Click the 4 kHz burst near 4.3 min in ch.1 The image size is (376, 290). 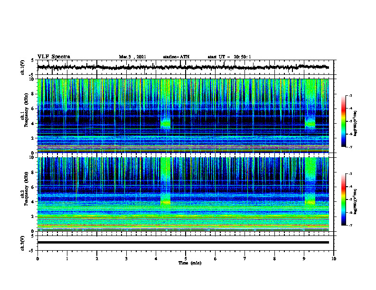(166, 123)
